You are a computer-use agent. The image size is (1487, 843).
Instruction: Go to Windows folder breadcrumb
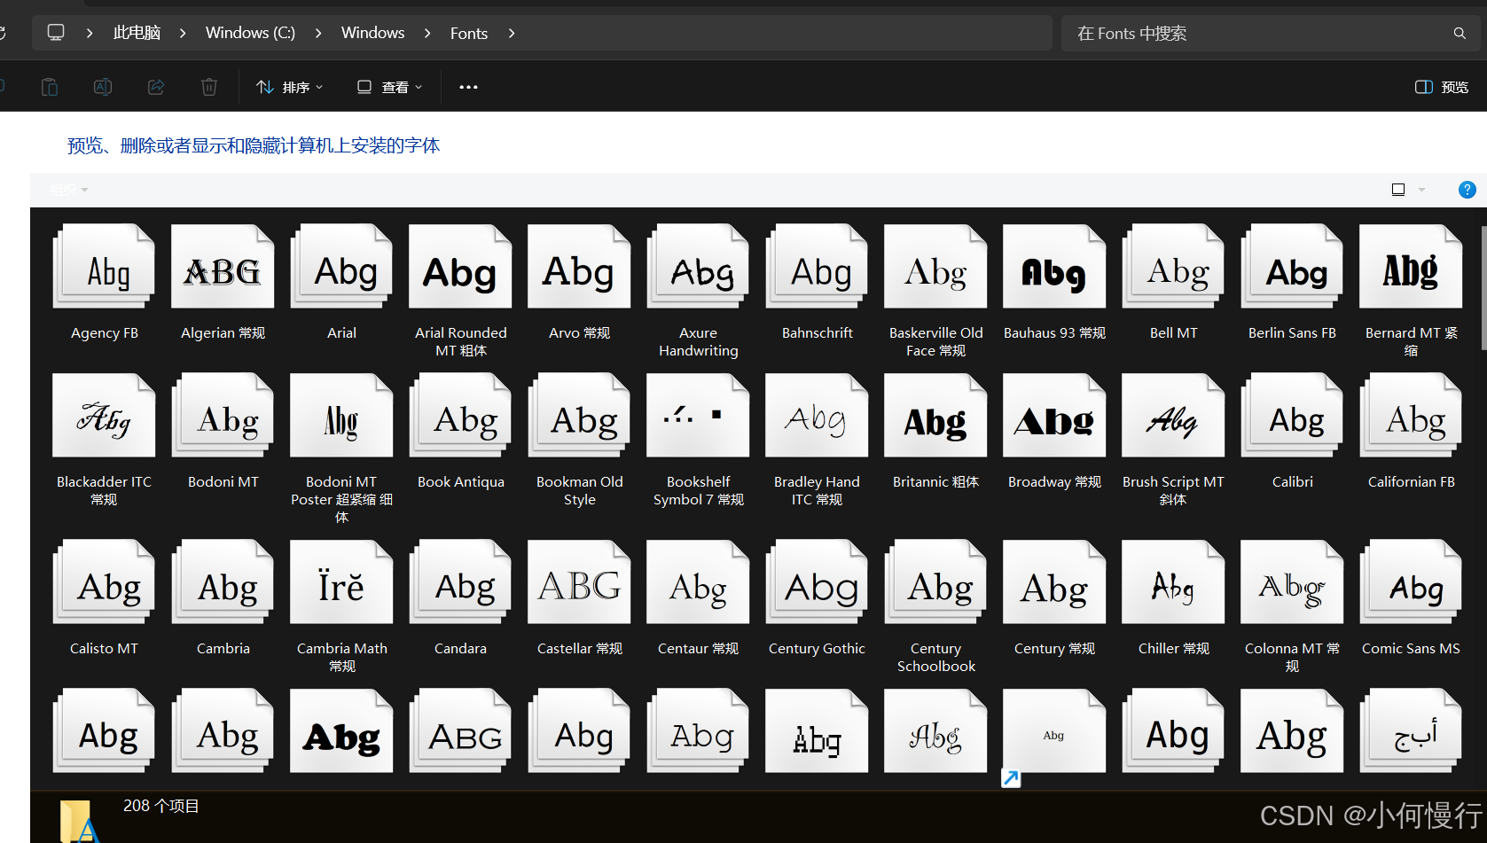[x=372, y=33]
